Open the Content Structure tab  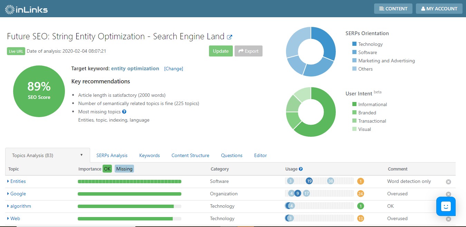pyautogui.click(x=190, y=155)
